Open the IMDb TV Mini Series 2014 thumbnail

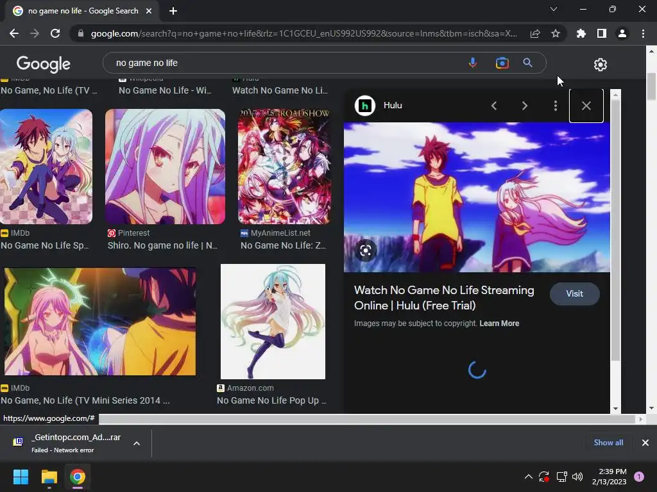coord(99,322)
